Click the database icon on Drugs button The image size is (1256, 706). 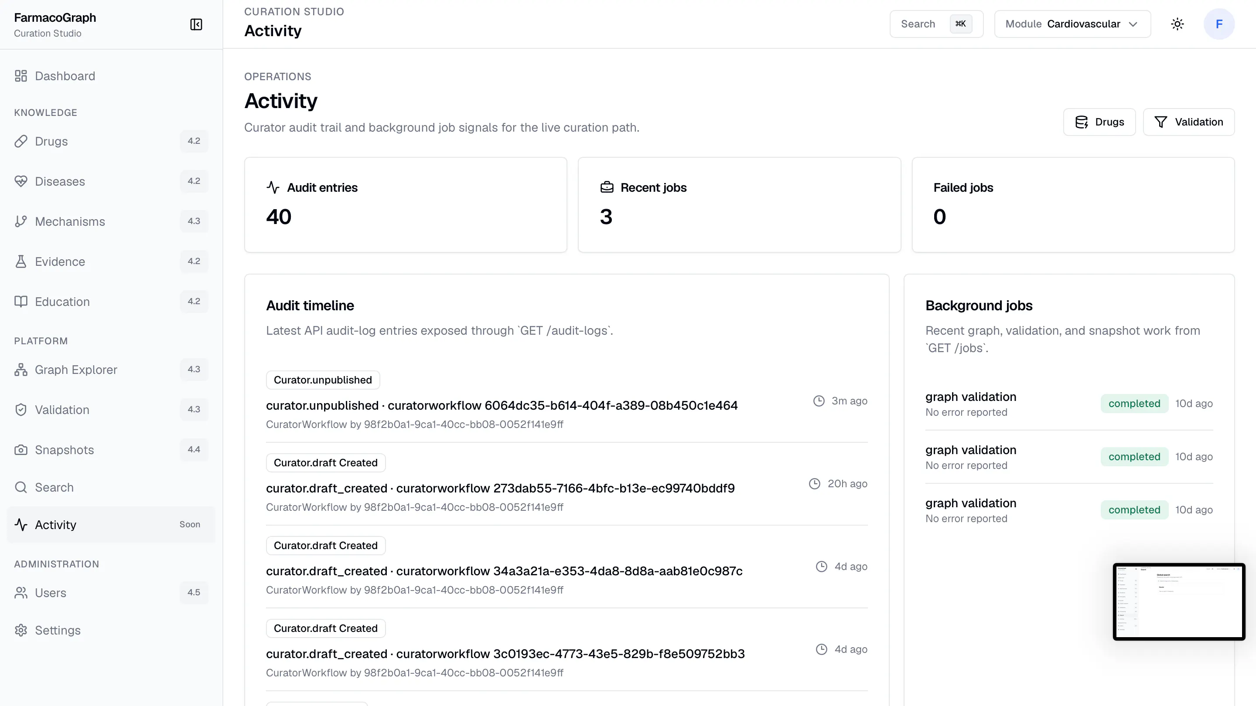[1081, 122]
